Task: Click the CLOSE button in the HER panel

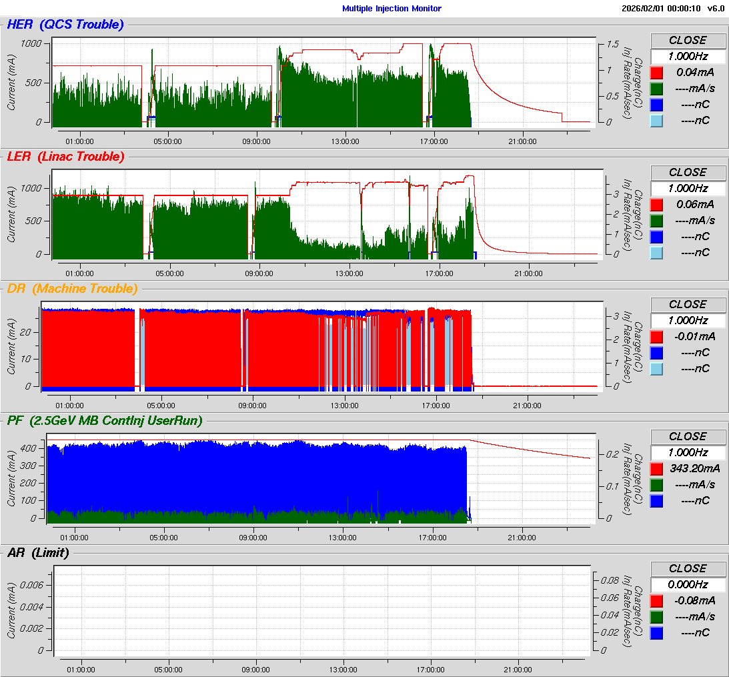Action: coord(687,40)
